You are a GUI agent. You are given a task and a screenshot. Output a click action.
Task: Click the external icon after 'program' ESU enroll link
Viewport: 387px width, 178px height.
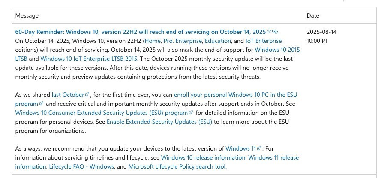42,104
